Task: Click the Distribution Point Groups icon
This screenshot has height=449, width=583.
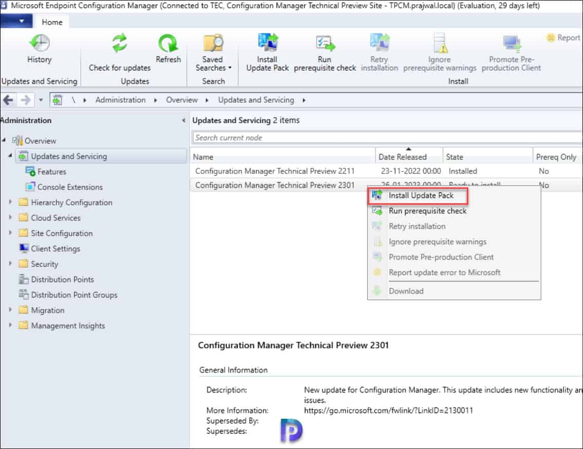Action: click(24, 294)
